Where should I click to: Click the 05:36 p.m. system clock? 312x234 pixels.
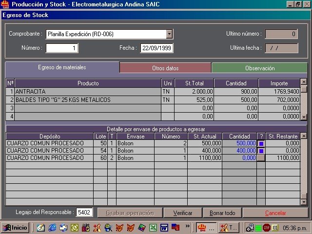(x=294, y=228)
